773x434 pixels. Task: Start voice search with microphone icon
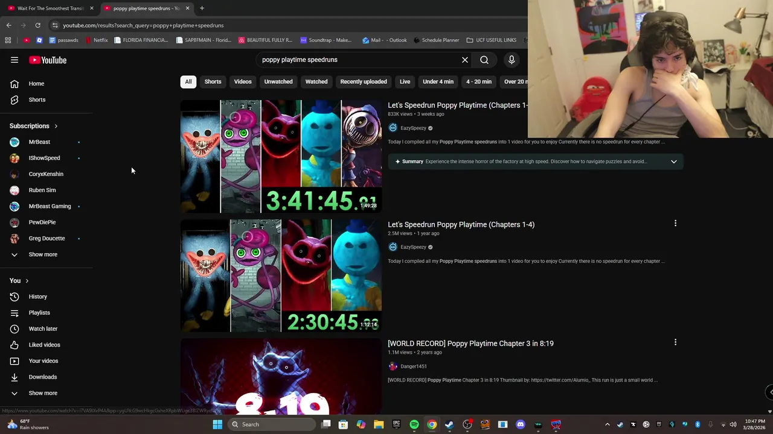click(x=512, y=60)
